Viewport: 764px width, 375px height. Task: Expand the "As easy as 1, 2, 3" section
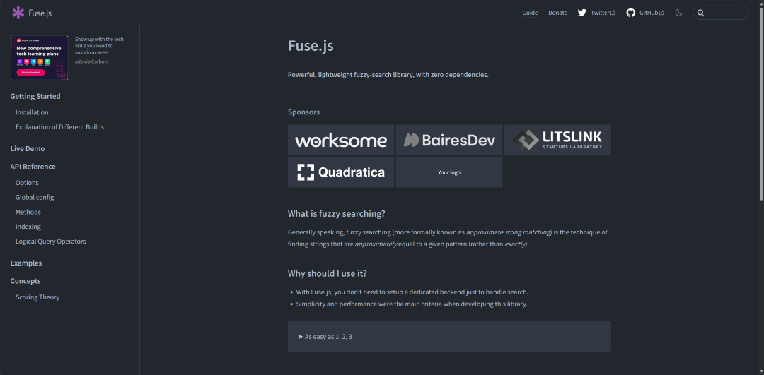325,337
